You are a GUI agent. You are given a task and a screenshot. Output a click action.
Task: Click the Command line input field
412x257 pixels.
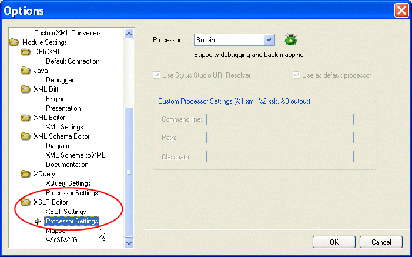280,119
